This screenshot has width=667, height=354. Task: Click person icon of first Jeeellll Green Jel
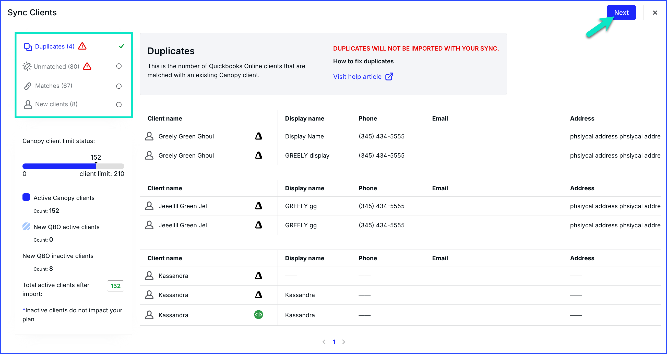(149, 206)
